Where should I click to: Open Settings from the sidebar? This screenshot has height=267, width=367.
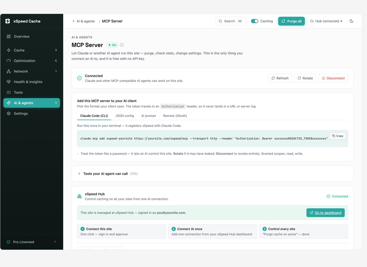tap(32, 114)
